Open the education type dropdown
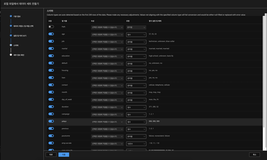 (x=136, y=57)
